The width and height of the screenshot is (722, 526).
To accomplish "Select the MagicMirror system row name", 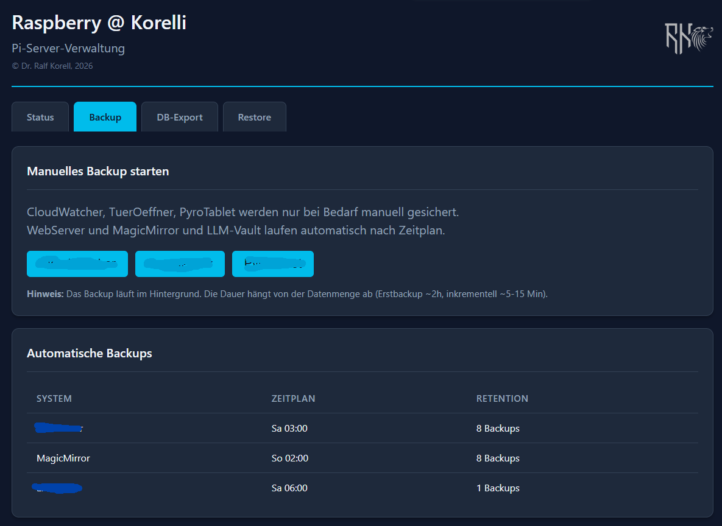I will point(63,458).
